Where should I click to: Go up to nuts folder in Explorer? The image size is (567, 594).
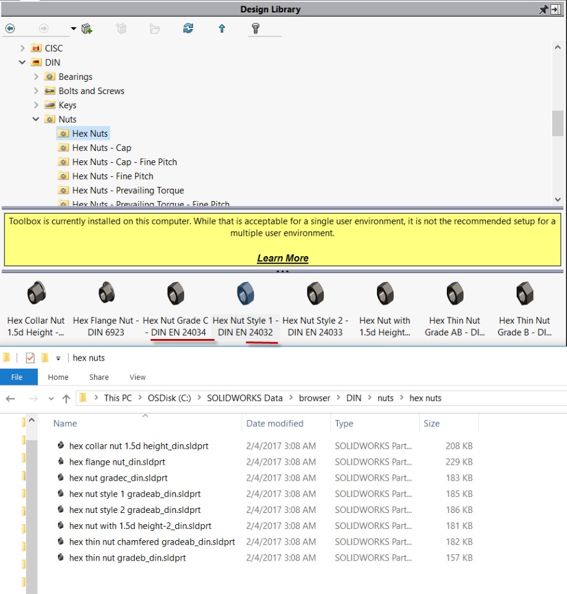click(x=66, y=398)
